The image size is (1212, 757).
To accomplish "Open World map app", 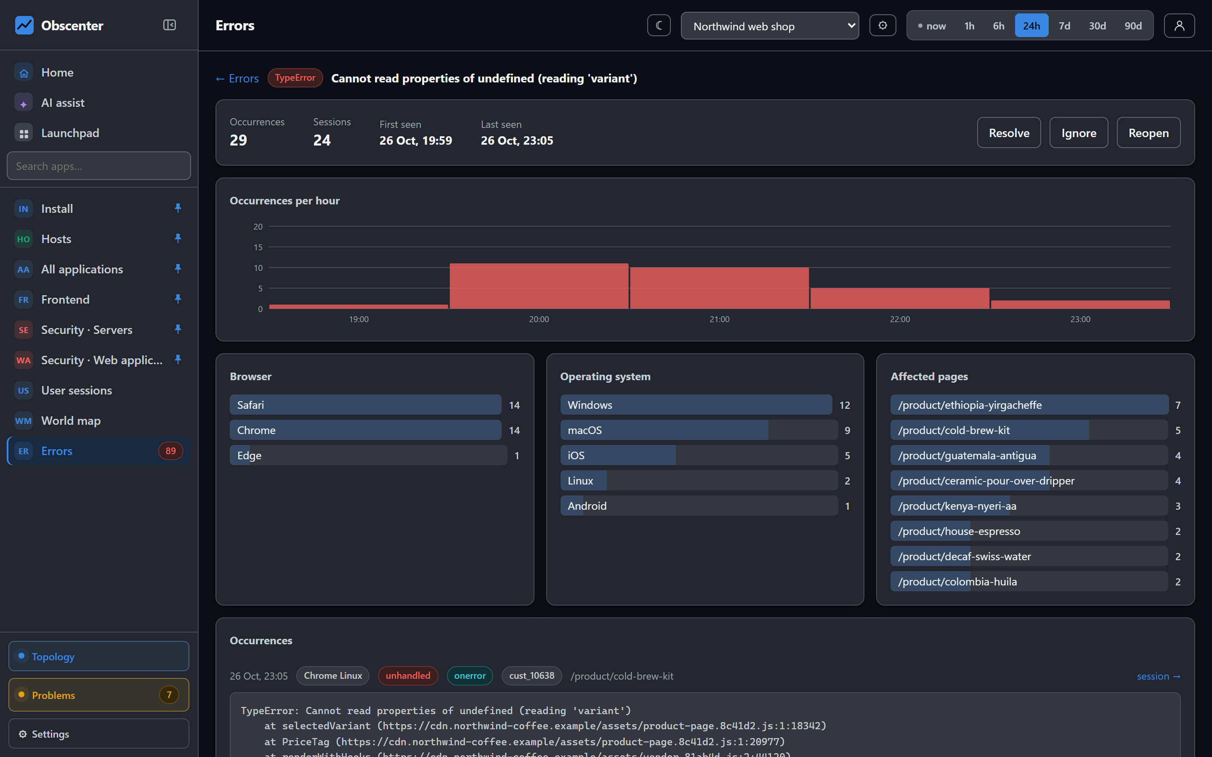I will coord(98,421).
